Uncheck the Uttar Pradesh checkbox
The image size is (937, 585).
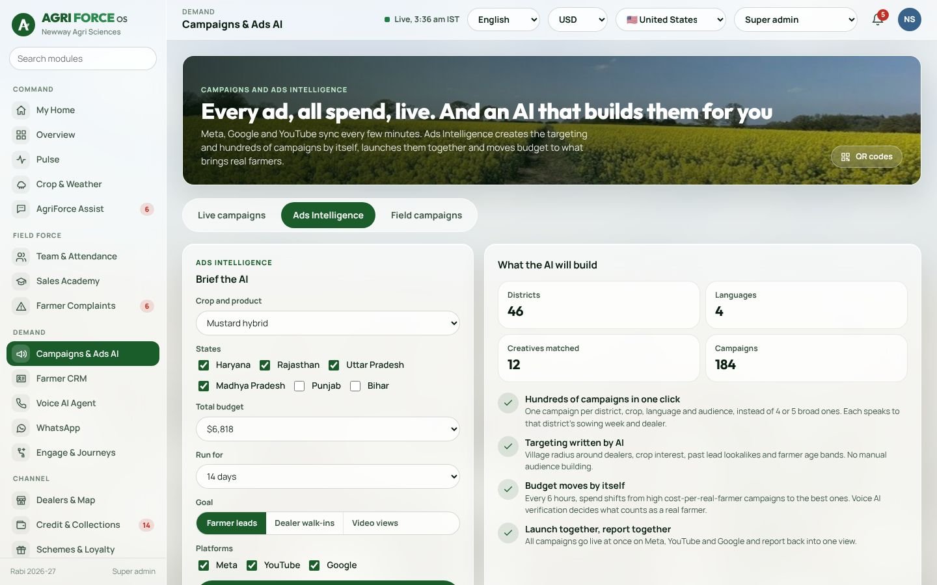pyautogui.click(x=334, y=365)
